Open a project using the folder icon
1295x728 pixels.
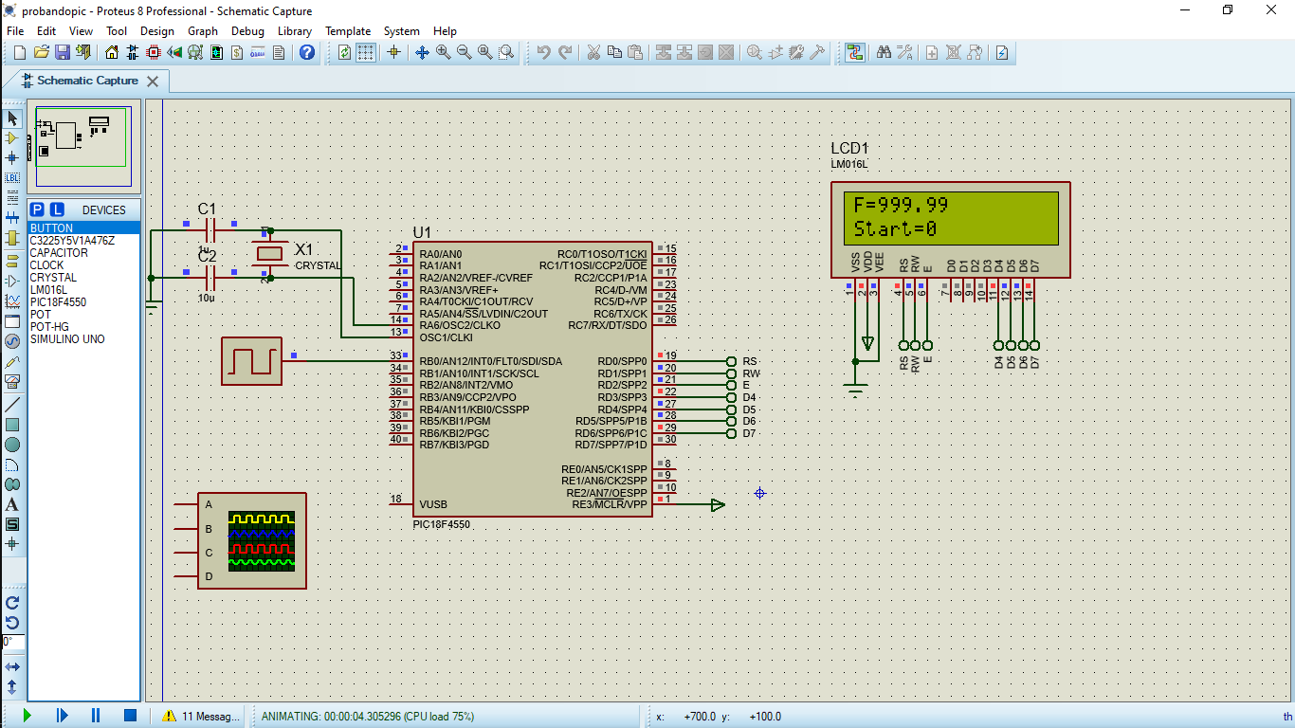tap(41, 52)
